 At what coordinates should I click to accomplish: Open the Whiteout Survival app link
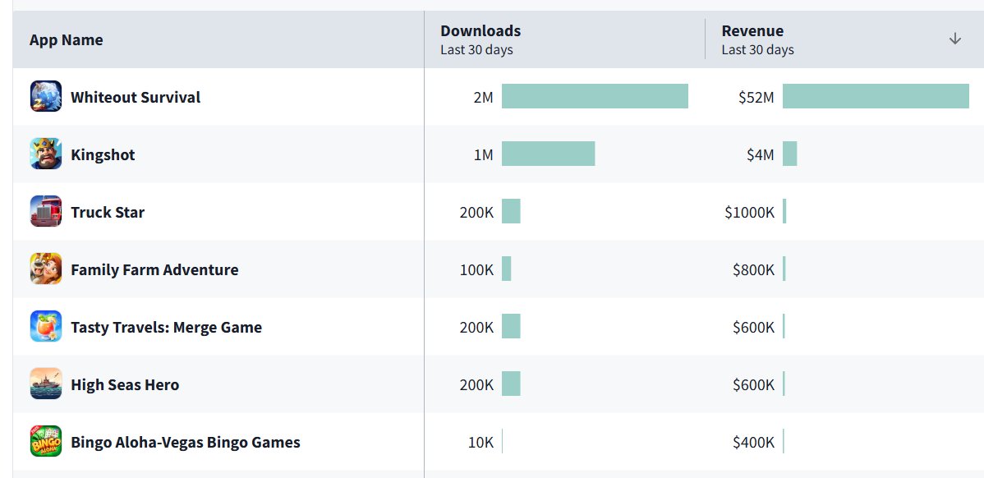pos(136,97)
